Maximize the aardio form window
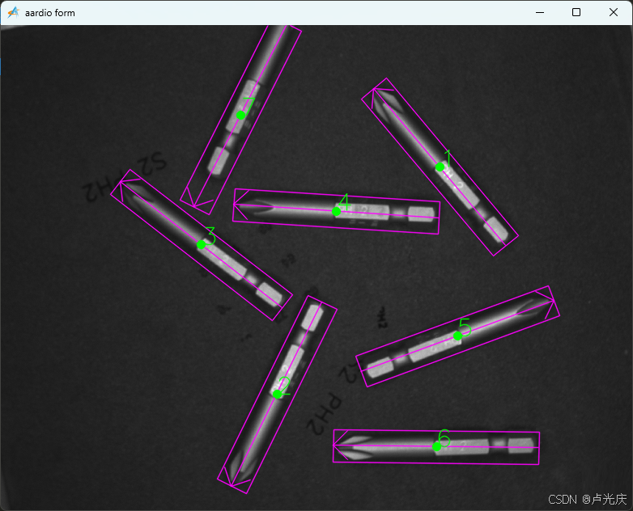This screenshot has width=633, height=511. click(576, 12)
